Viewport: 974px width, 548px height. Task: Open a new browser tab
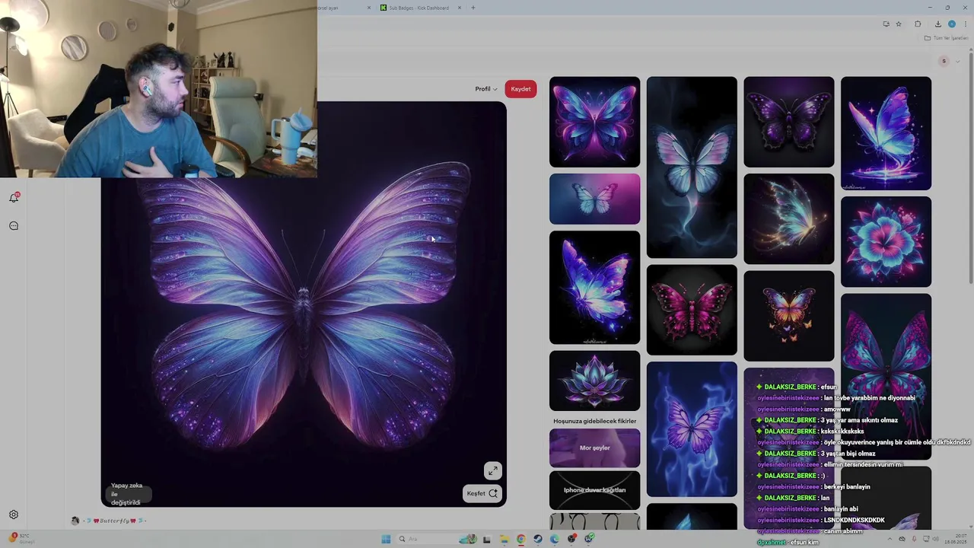(473, 8)
